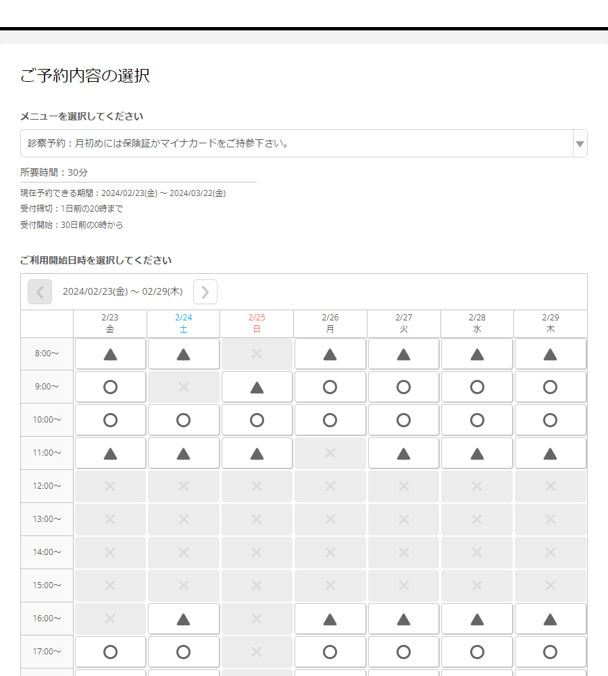Image resolution: width=608 pixels, height=676 pixels.
Task: Click the previous week arrow
Action: (39, 291)
